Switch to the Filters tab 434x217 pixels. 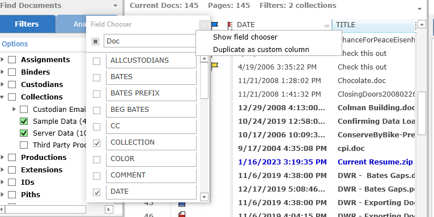(x=27, y=24)
